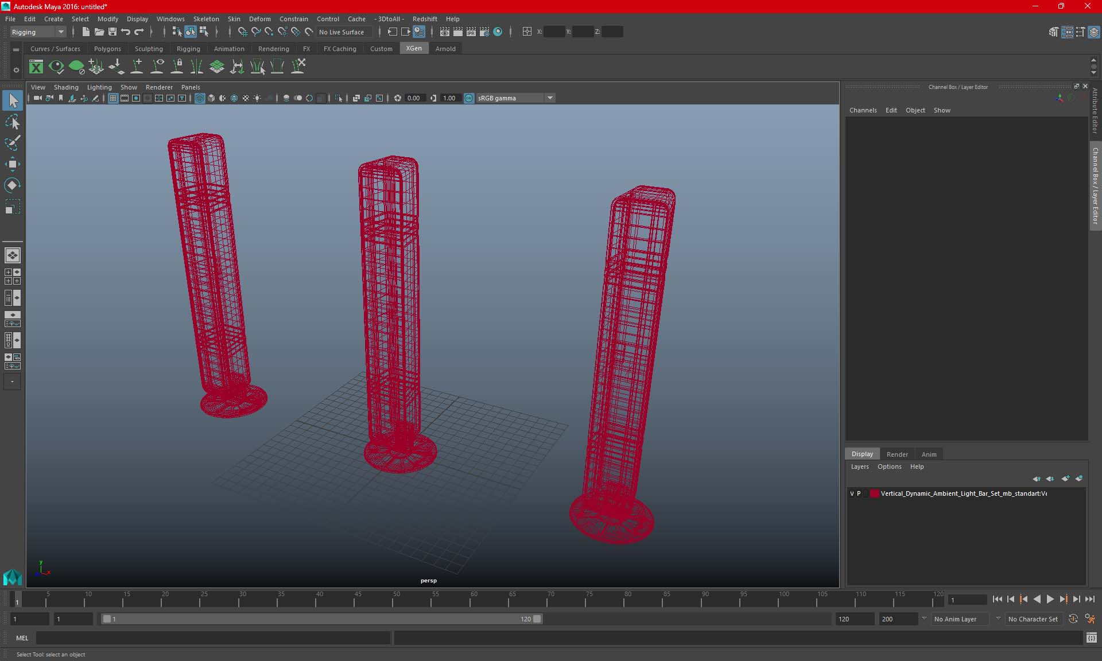Create new layer icon in Layer Editor
Image resolution: width=1102 pixels, height=661 pixels.
pos(1065,479)
